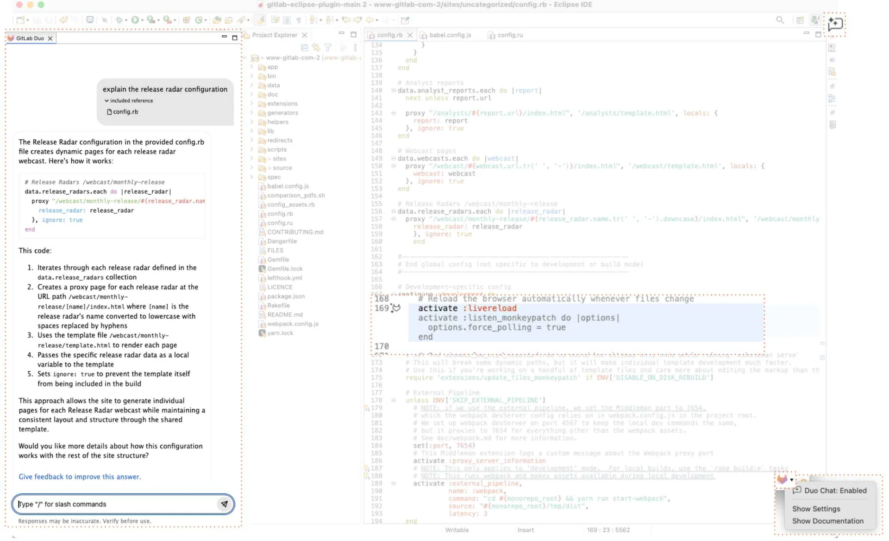Switch to the babel.config.js editor tab

click(x=450, y=35)
